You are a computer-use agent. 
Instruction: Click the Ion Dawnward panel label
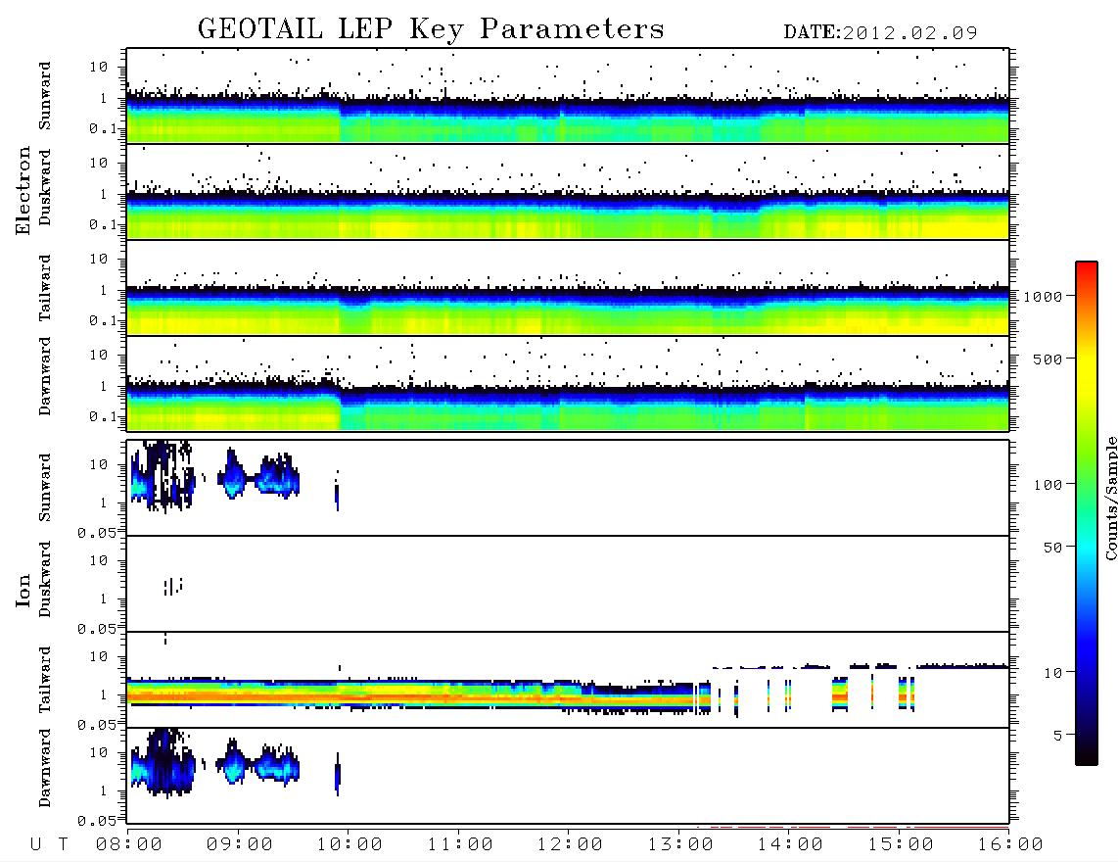pyautogui.click(x=46, y=768)
